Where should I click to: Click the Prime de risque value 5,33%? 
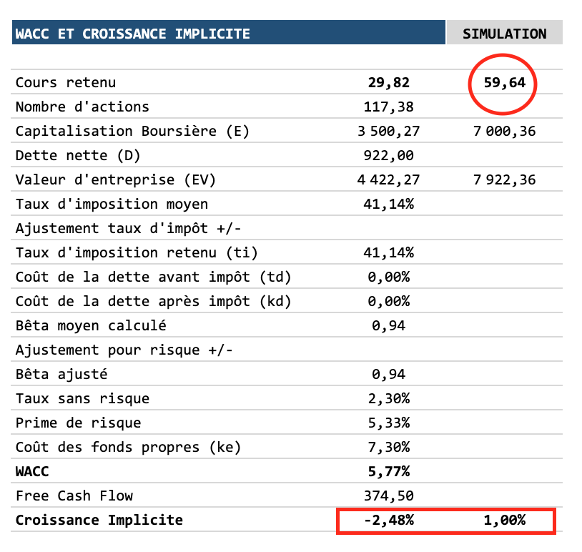pos(388,423)
